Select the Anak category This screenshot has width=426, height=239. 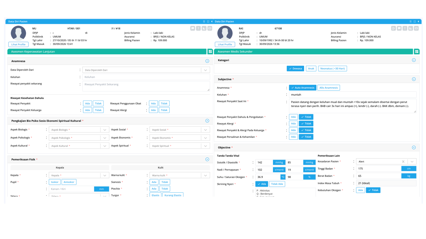pyautogui.click(x=311, y=69)
